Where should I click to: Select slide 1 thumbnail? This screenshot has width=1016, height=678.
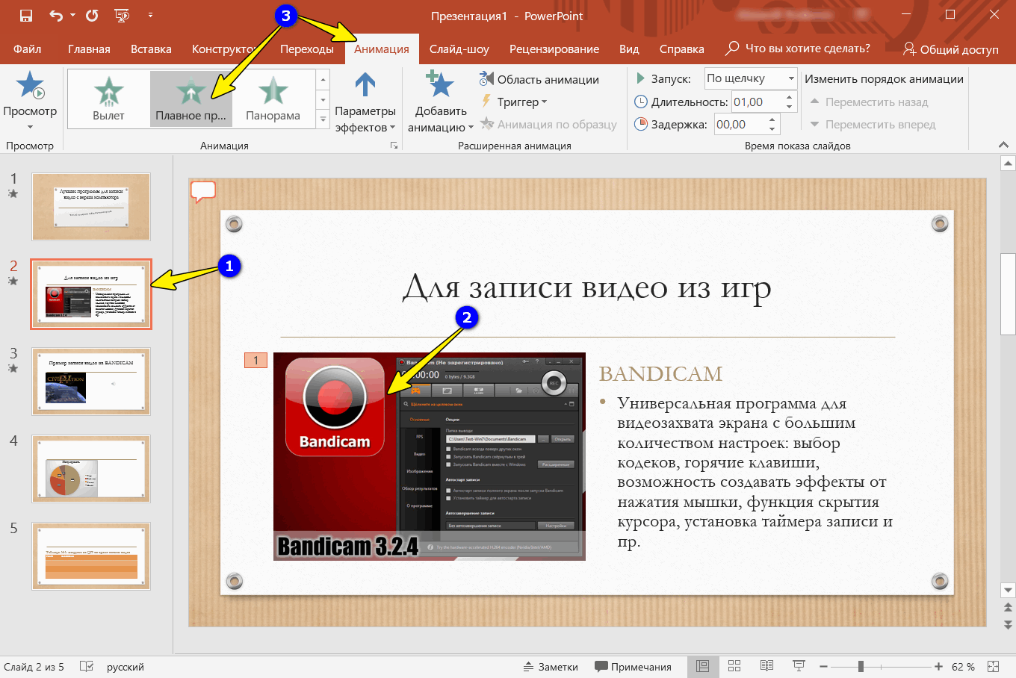(x=91, y=207)
